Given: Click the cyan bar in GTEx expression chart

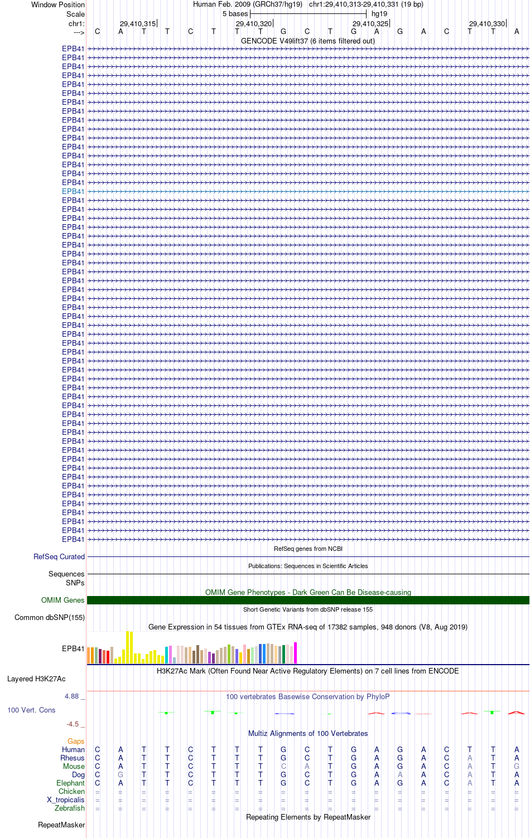Looking at the screenshot, I should [167, 655].
